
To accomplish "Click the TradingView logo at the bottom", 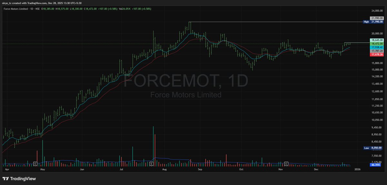I will pos(19,179).
